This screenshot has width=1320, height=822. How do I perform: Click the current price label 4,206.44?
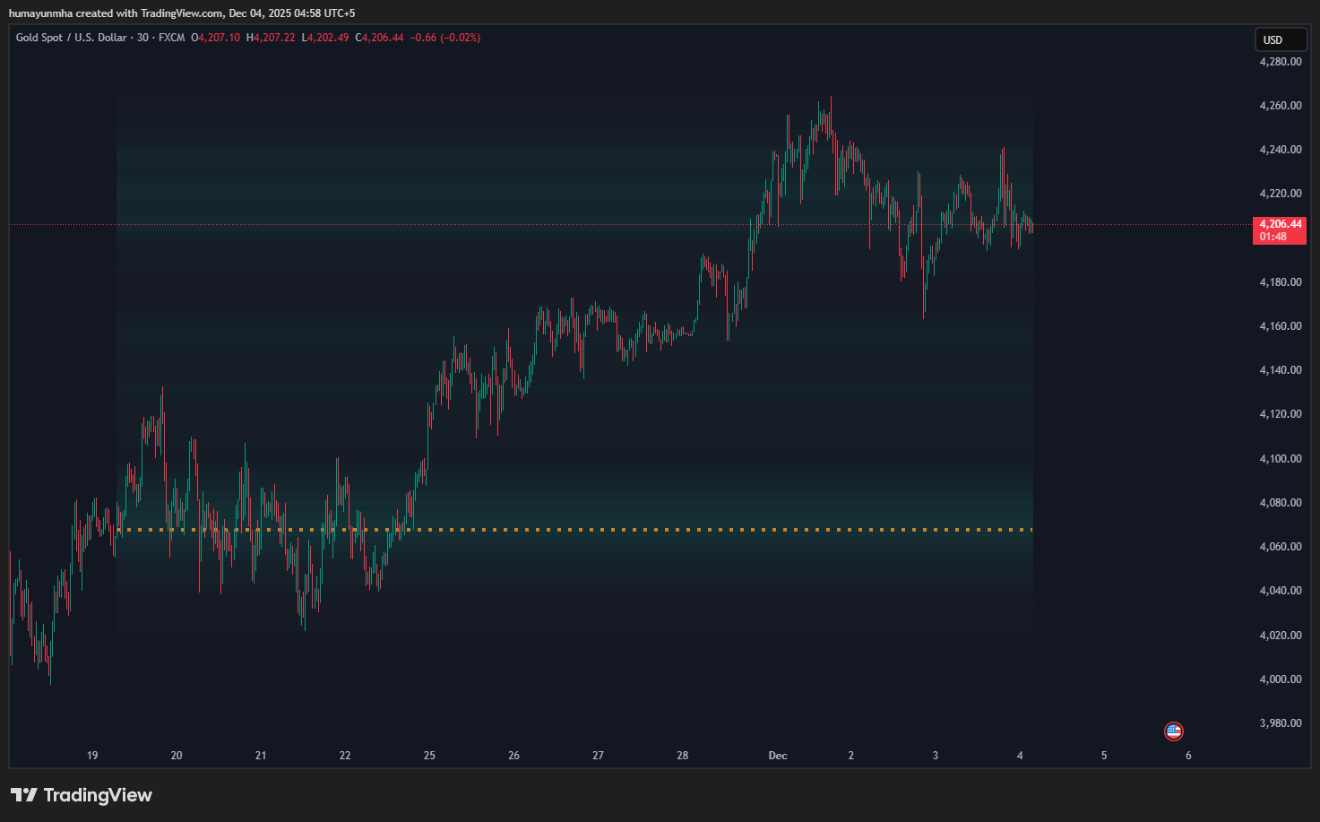click(x=1281, y=224)
